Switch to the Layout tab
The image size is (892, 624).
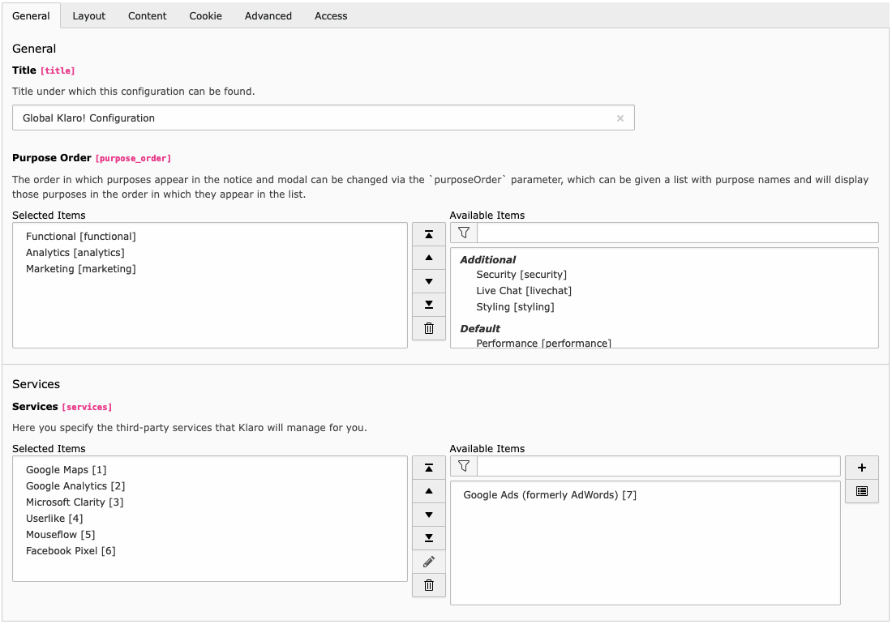click(89, 15)
